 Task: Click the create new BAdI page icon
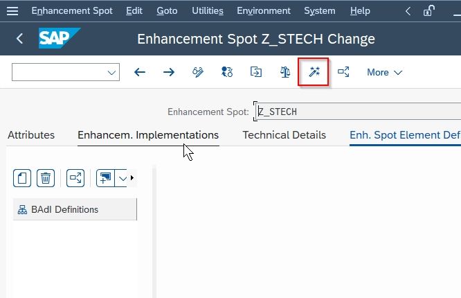coord(22,178)
